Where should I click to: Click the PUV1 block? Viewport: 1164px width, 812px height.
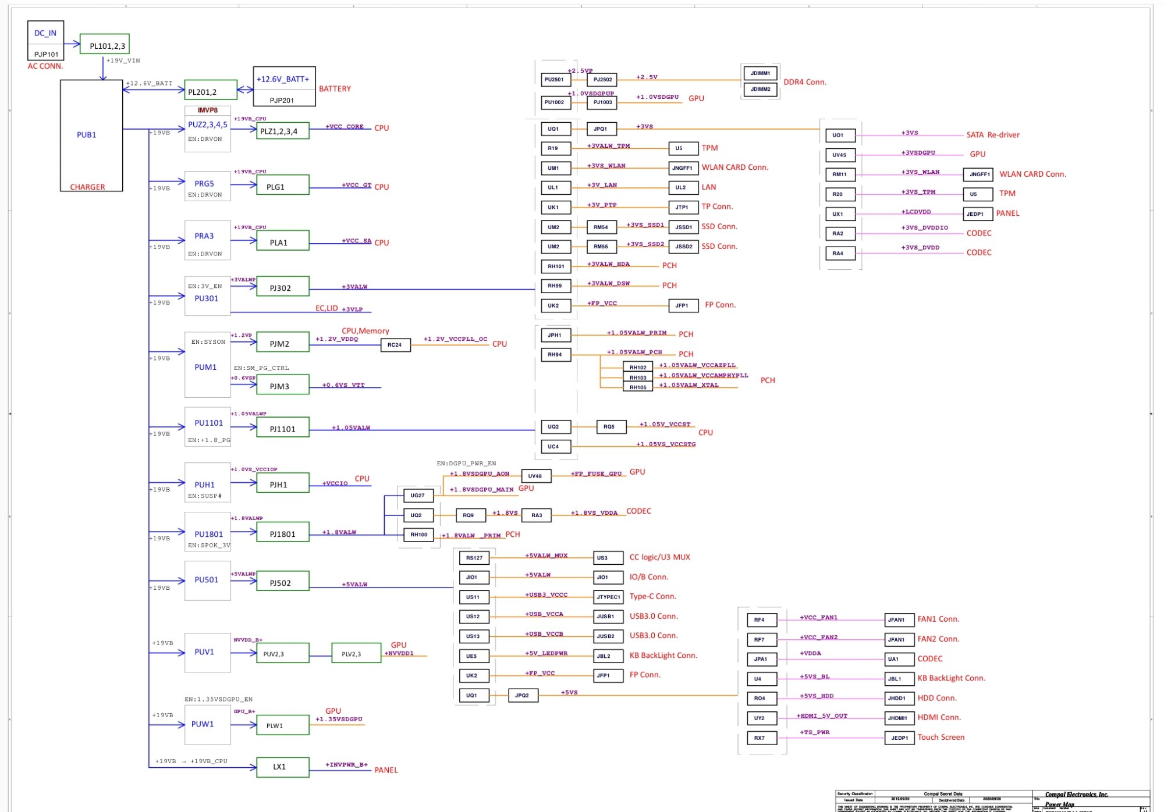tap(208, 653)
